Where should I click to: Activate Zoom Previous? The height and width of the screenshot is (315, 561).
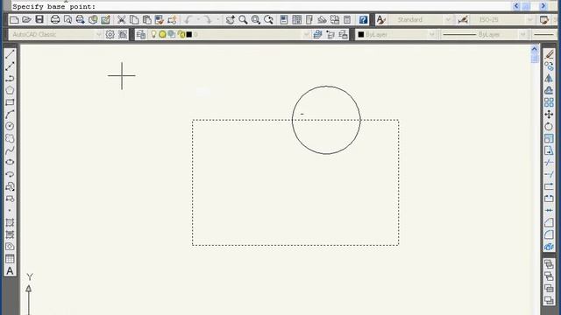coord(269,19)
